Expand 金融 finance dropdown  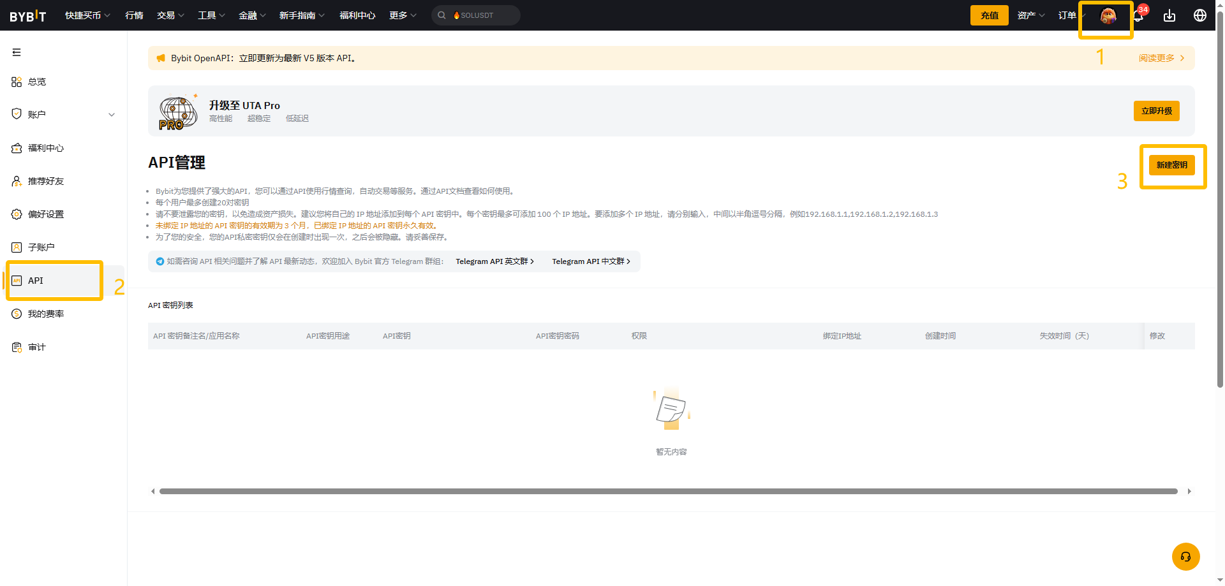252,15
